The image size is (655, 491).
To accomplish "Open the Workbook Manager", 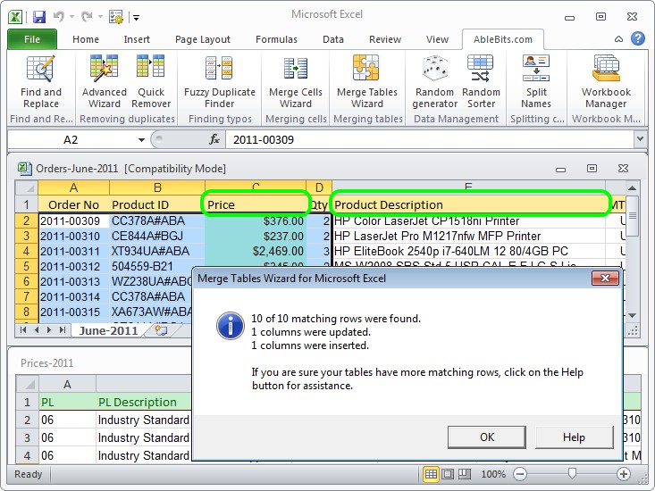I will 606,82.
